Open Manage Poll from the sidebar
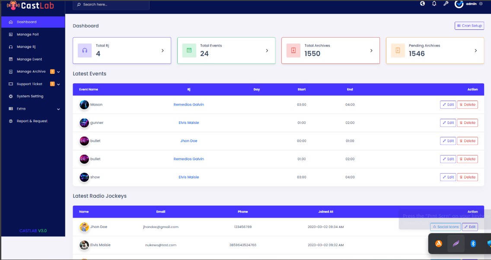 28,35
